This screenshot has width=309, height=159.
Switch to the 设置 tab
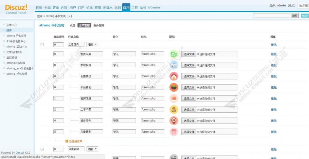point(73,25)
